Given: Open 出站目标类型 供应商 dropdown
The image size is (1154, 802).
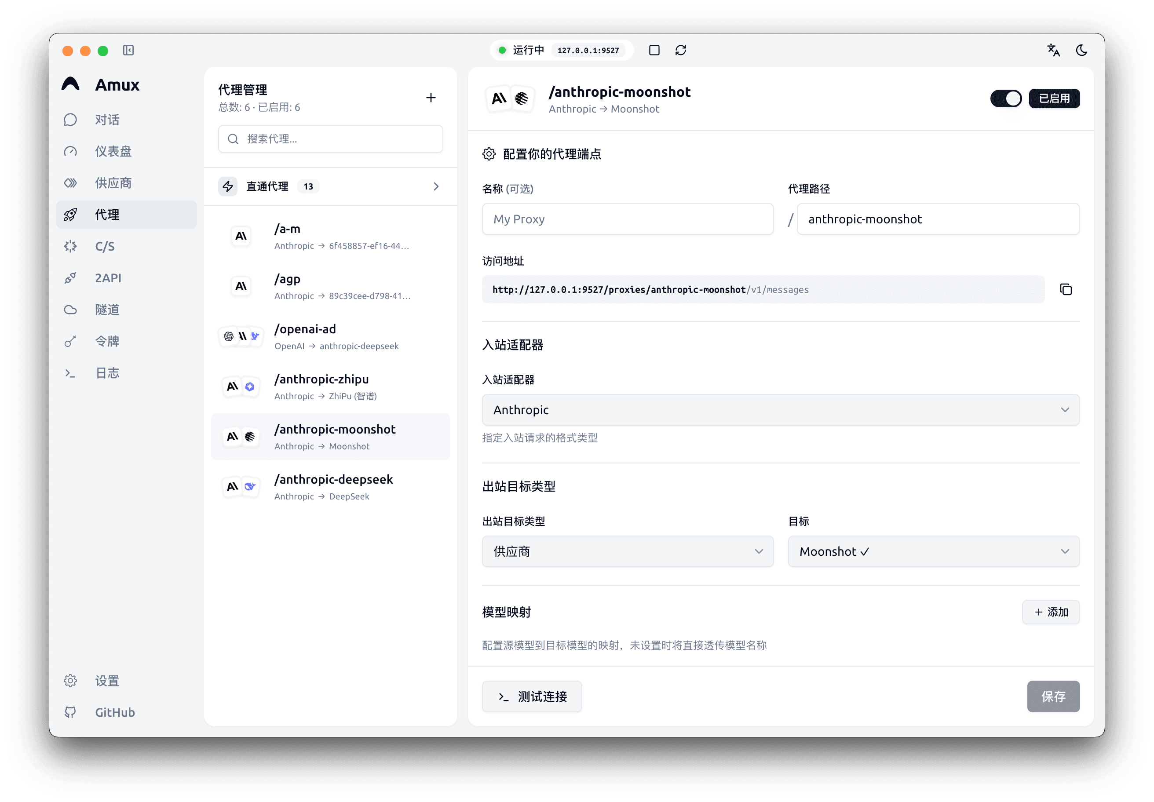Looking at the screenshot, I should pos(627,552).
